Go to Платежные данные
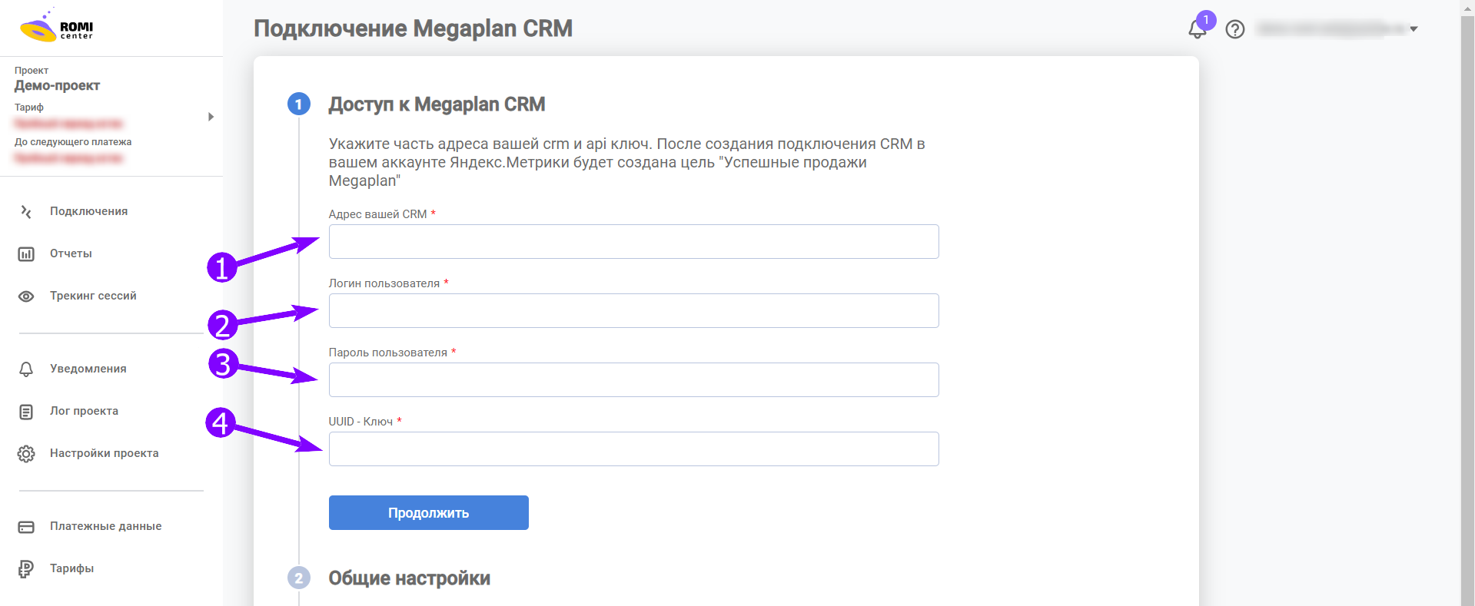 pos(106,526)
